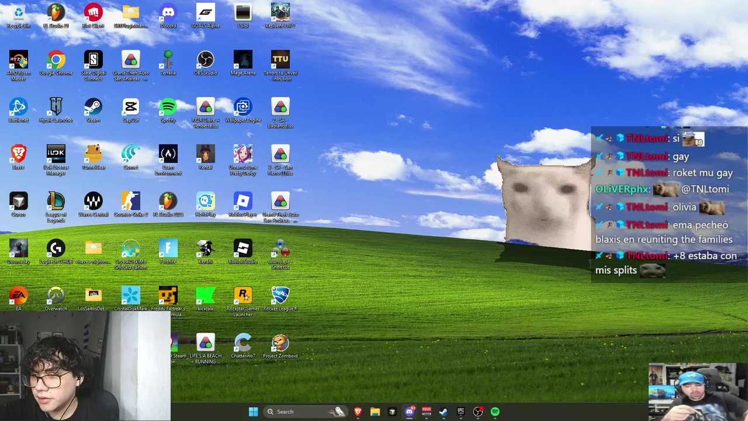
Task: Open the EA app shortcut
Action: tap(19, 299)
